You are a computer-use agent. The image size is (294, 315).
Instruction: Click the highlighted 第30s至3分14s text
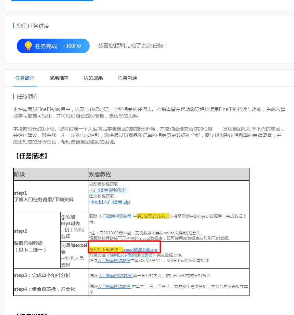click(x=153, y=216)
